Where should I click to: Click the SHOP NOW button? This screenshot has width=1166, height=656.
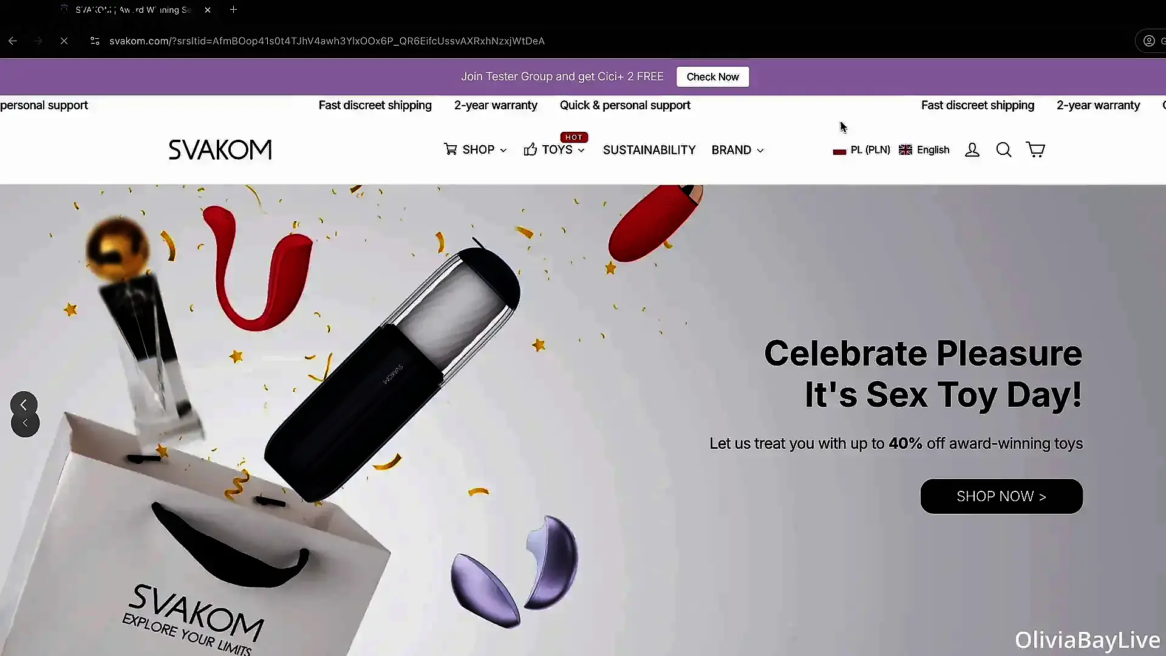(x=1001, y=496)
